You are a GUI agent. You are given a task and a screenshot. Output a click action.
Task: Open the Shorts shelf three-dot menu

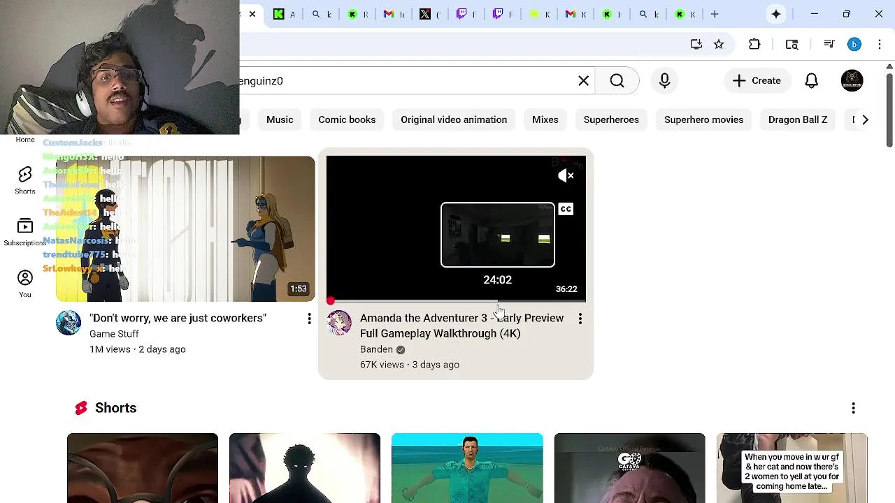(853, 408)
